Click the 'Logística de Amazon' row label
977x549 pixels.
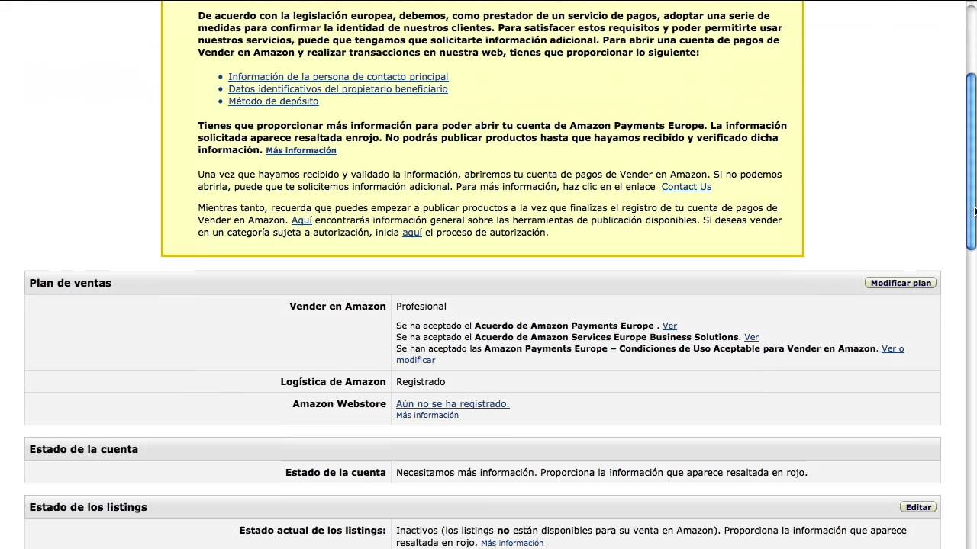pyautogui.click(x=334, y=382)
